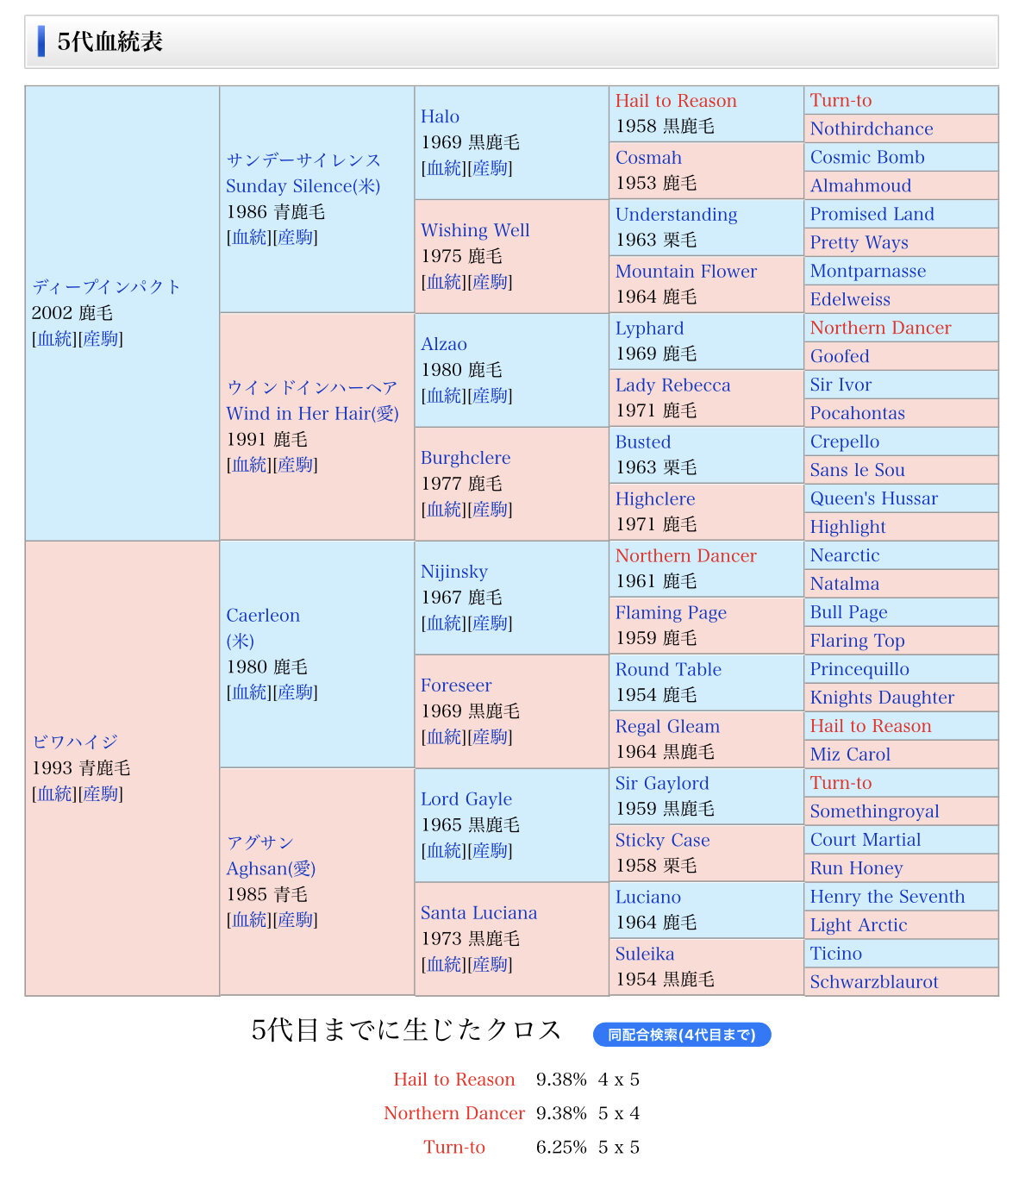
Task: Click 血統 link under Halo
Action: [444, 169]
